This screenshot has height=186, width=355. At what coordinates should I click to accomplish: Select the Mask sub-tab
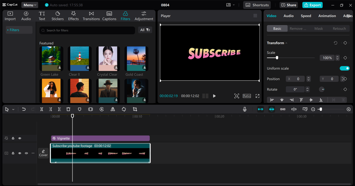click(319, 28)
